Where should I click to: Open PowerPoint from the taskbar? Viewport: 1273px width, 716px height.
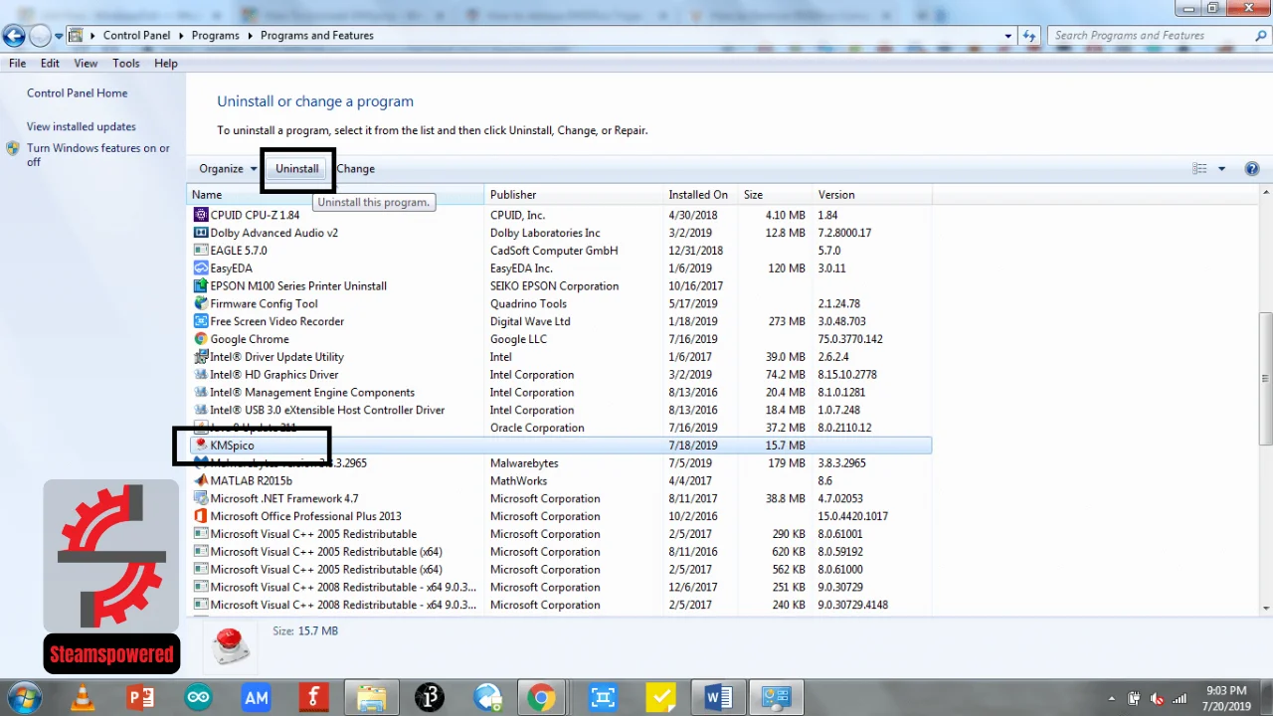pos(140,697)
